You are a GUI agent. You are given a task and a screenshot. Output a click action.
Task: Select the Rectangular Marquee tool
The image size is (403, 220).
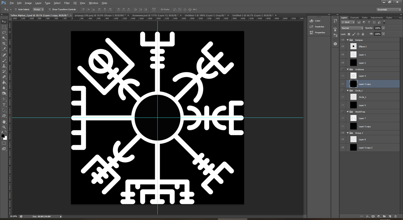click(x=4, y=27)
